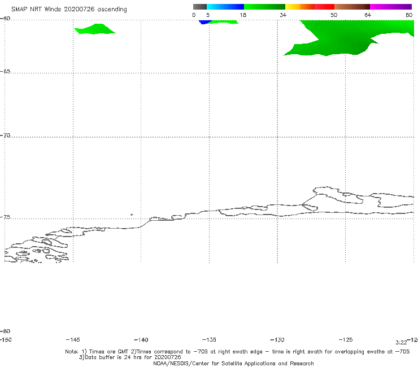This screenshot has width=418, height=367.
Task: Pick the brown segment of the color bar
Action: tap(352, 7)
